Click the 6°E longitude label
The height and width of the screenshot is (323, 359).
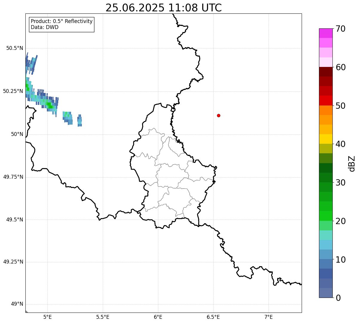[x=158, y=317]
